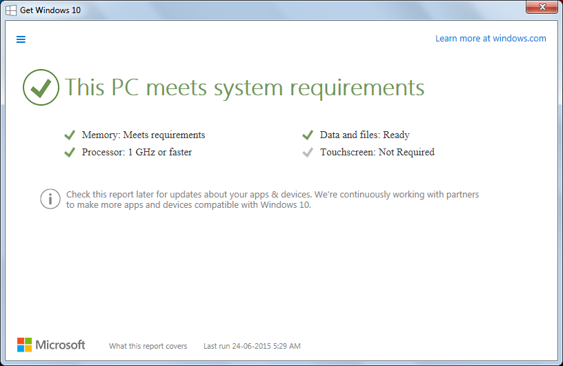Select the 'Data and files: Ready' text
Viewport: 563px width, 366px height.
tap(365, 135)
